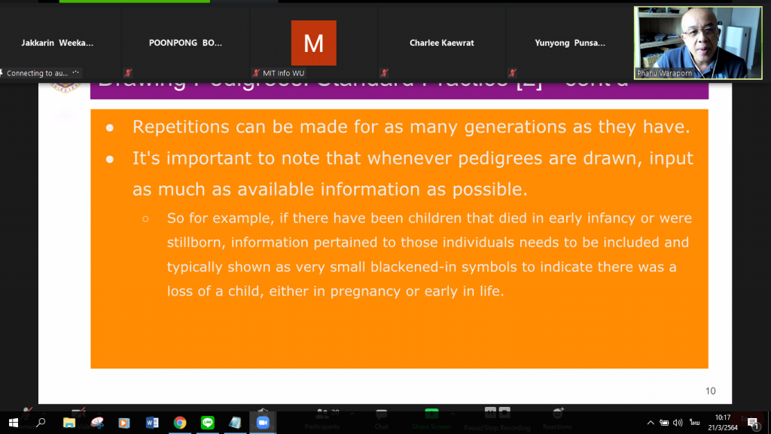Click the Windows taskbar search icon
The image size is (771, 434).
(41, 423)
